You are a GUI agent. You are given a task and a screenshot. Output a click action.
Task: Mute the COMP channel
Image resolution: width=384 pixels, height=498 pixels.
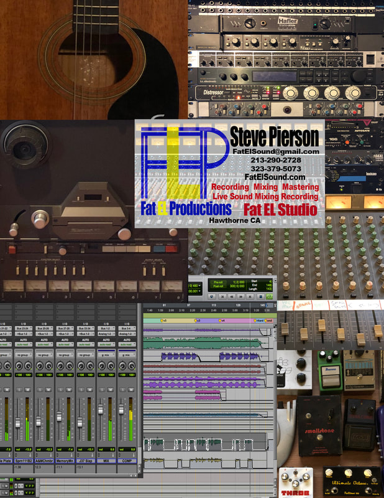[131, 390]
